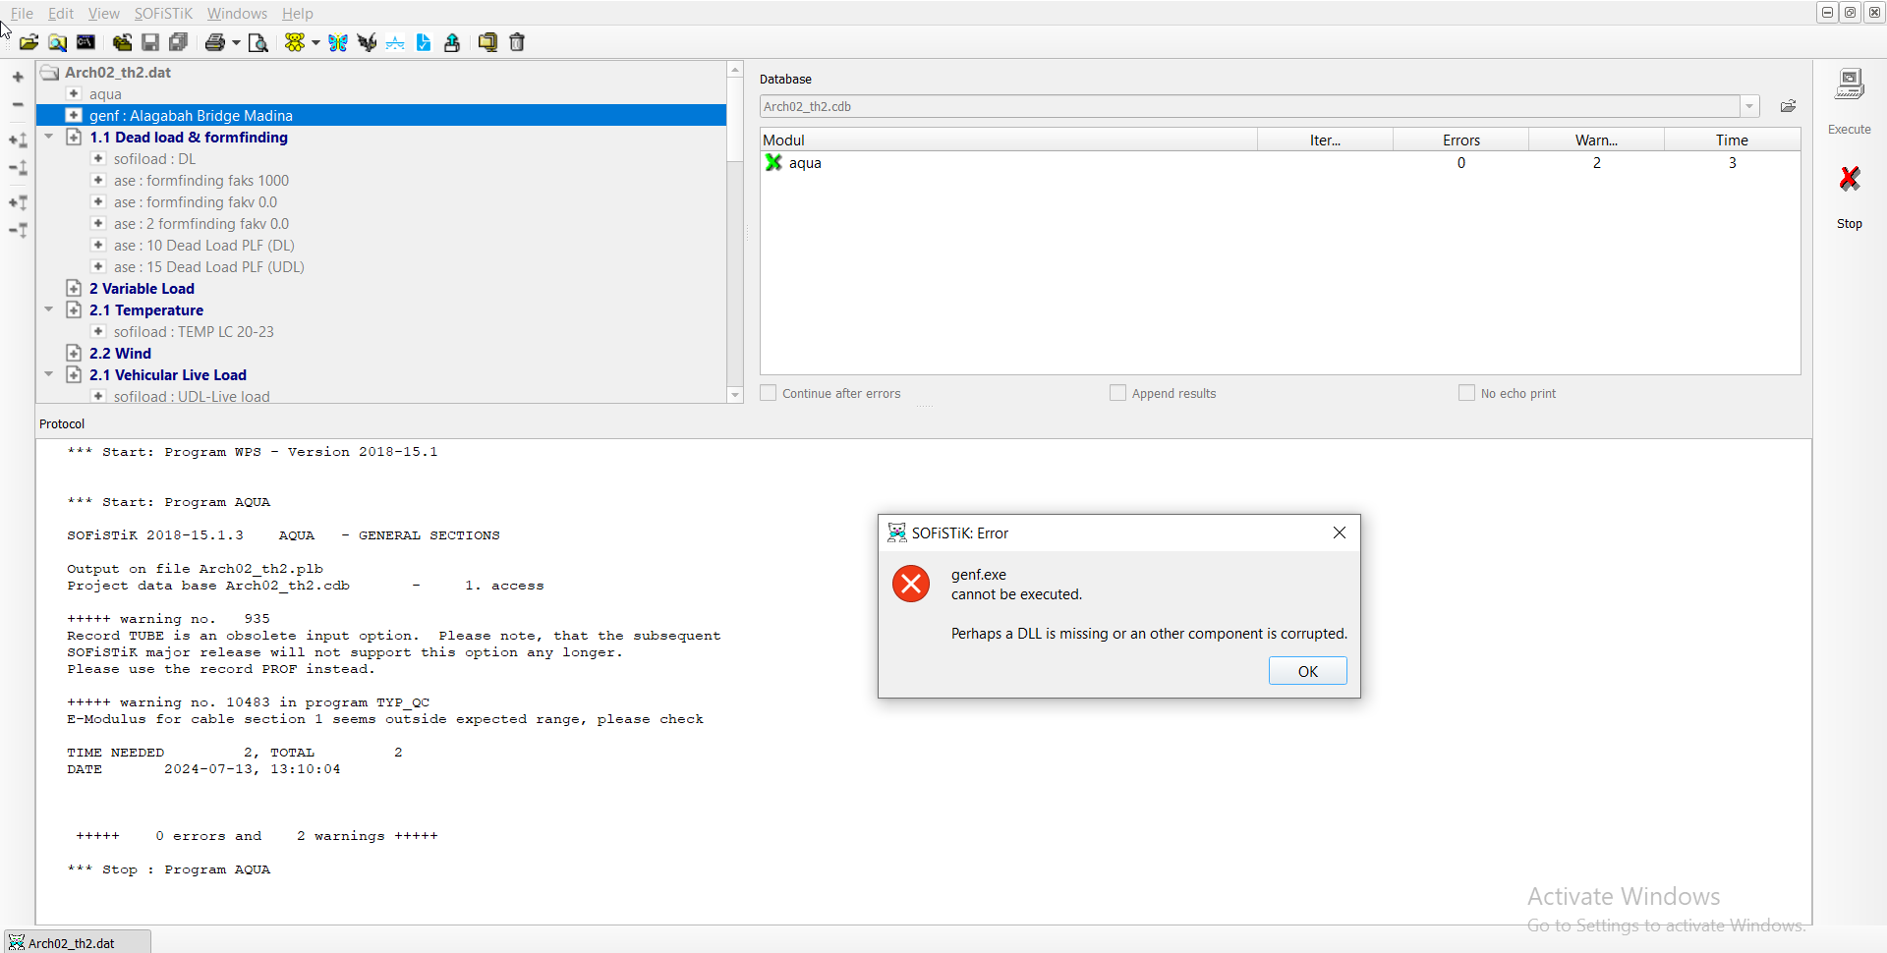This screenshot has height=953, width=1887.
Task: Select the aqua row in module table
Action: click(x=1280, y=163)
